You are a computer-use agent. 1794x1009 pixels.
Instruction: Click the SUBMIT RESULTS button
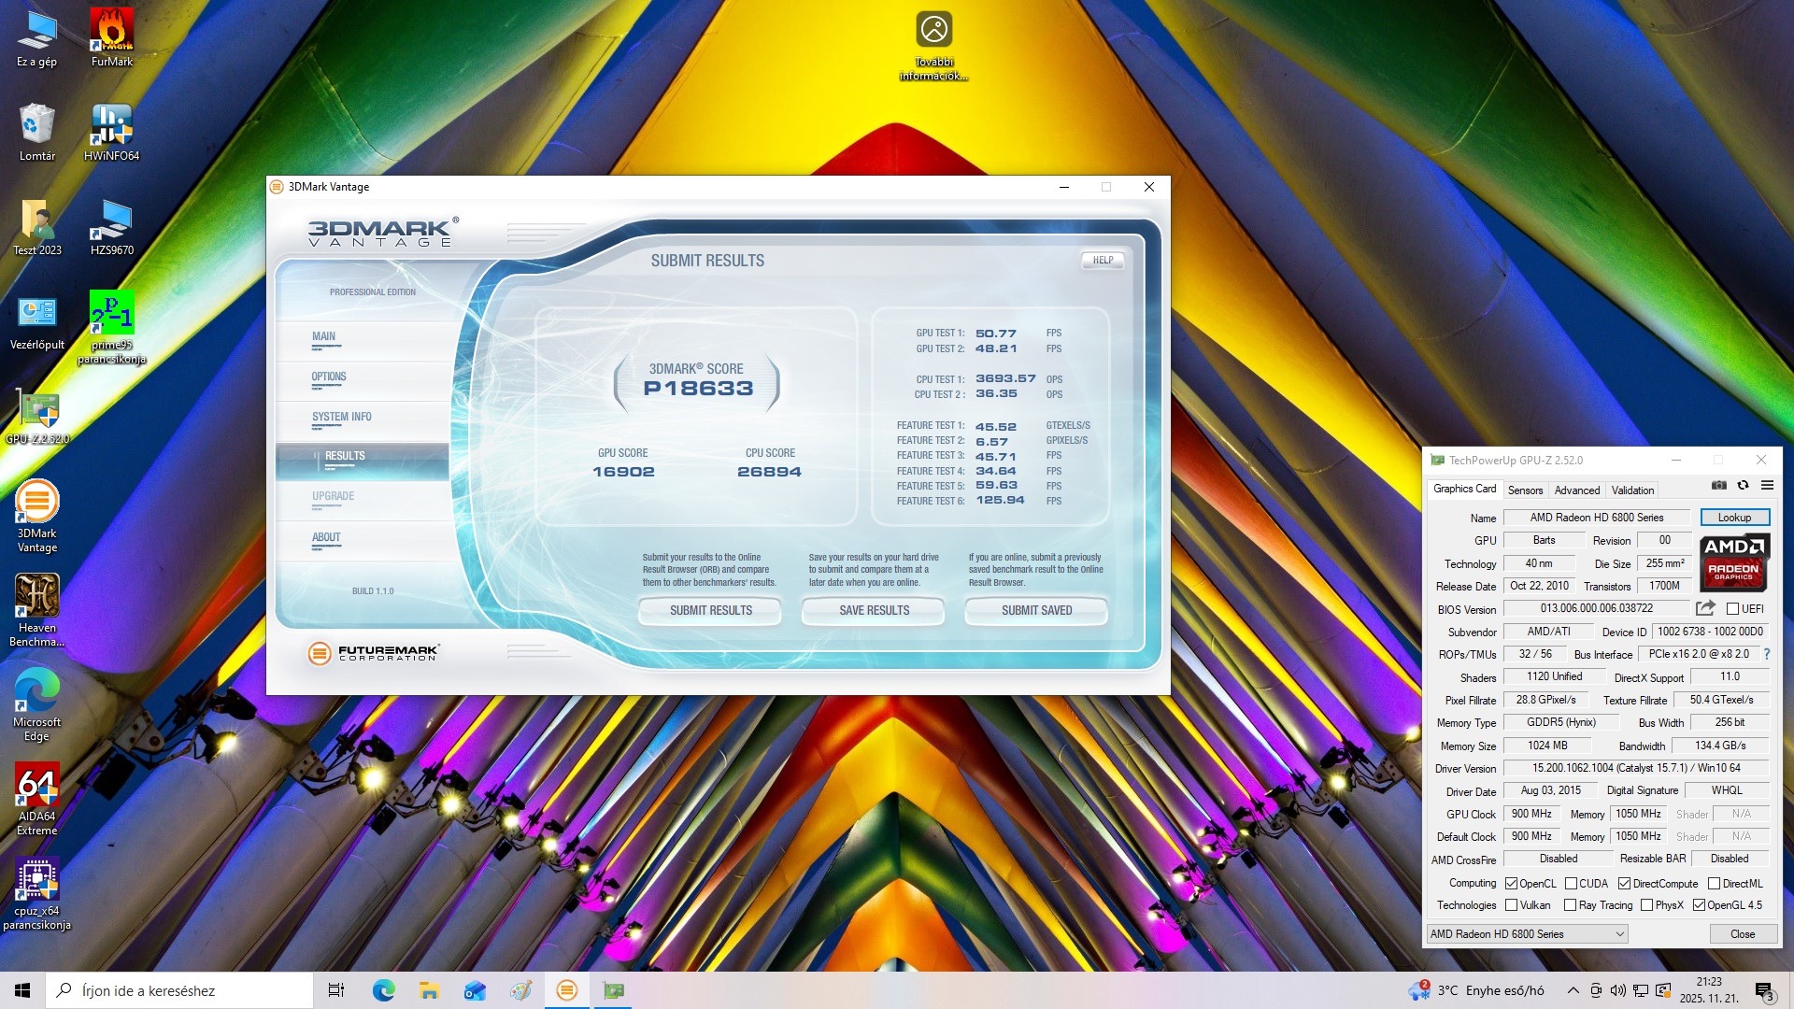tap(710, 610)
